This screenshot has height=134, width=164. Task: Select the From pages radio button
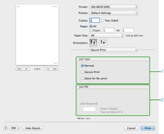91,31
